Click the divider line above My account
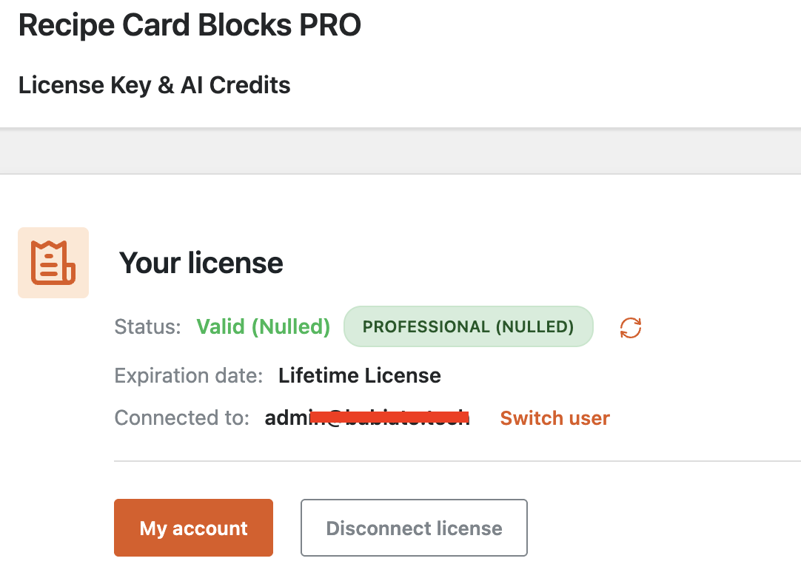Image resolution: width=801 pixels, height=564 pixels. coord(458,461)
